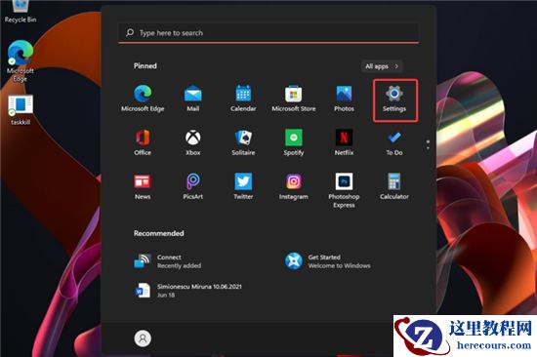
Task: Click the Type here to search field
Action: coord(268,33)
